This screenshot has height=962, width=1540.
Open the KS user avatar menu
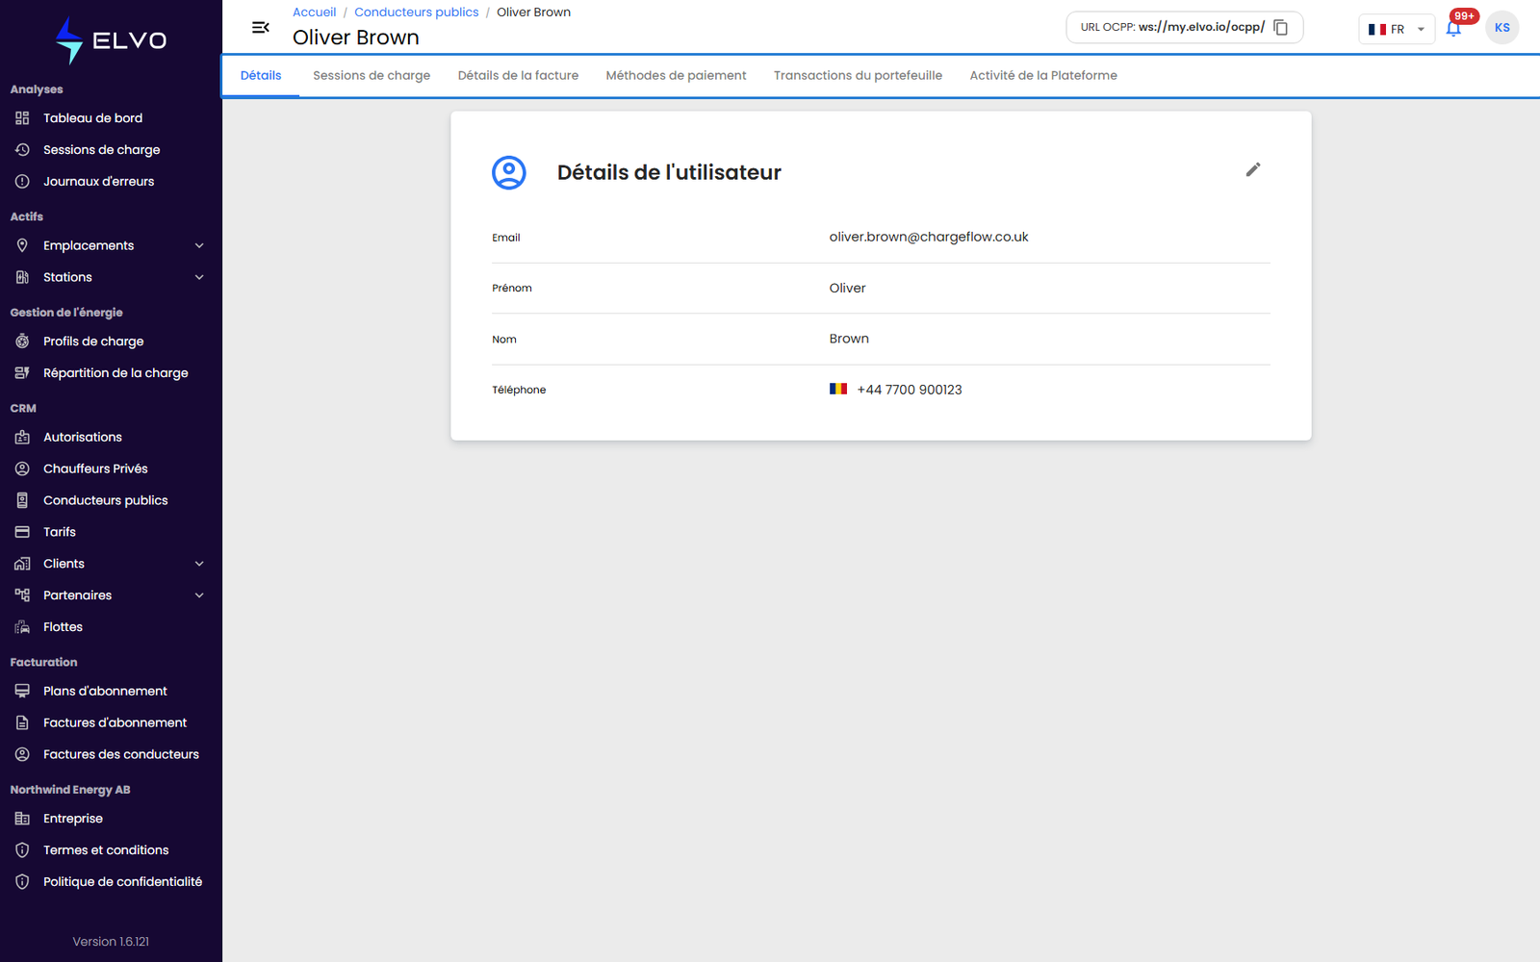[1501, 28]
